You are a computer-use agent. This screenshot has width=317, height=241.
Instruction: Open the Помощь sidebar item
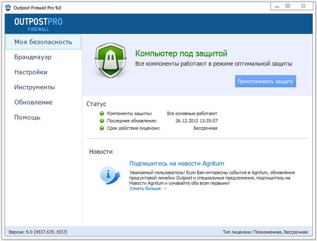[x=27, y=117]
